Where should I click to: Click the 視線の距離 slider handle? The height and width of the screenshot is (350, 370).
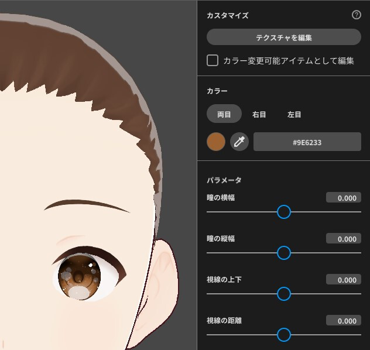point(283,335)
